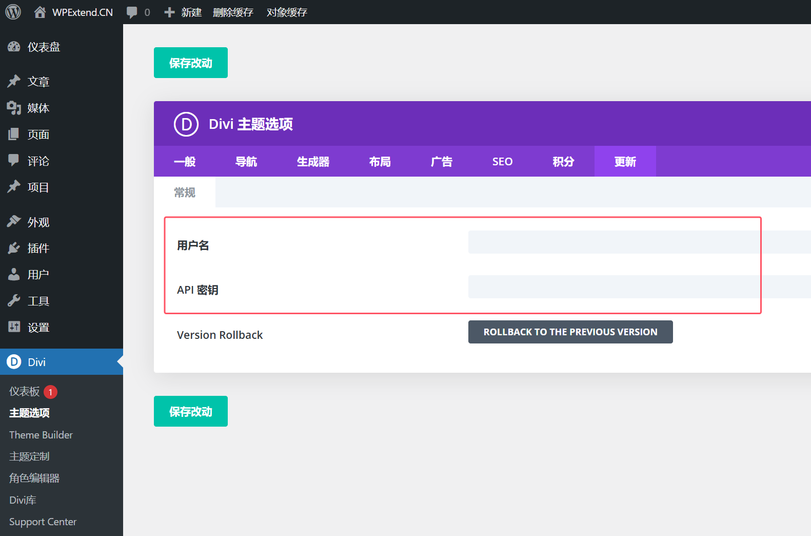Screen dimensions: 811x536
Task: Open the 广告 tab
Action: coord(442,161)
